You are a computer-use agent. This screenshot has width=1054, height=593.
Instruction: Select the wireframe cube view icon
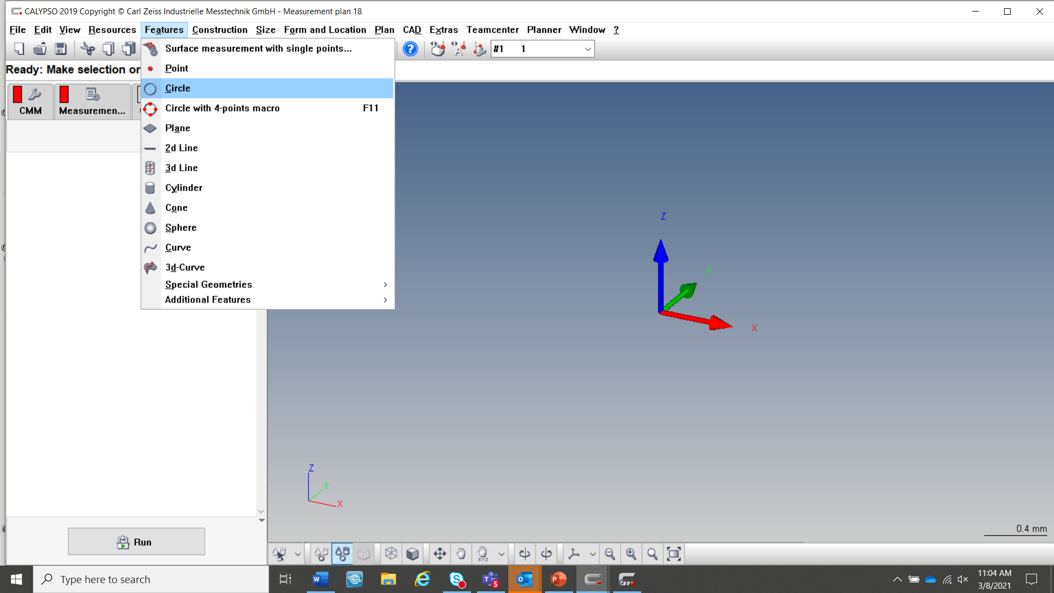[391, 553]
